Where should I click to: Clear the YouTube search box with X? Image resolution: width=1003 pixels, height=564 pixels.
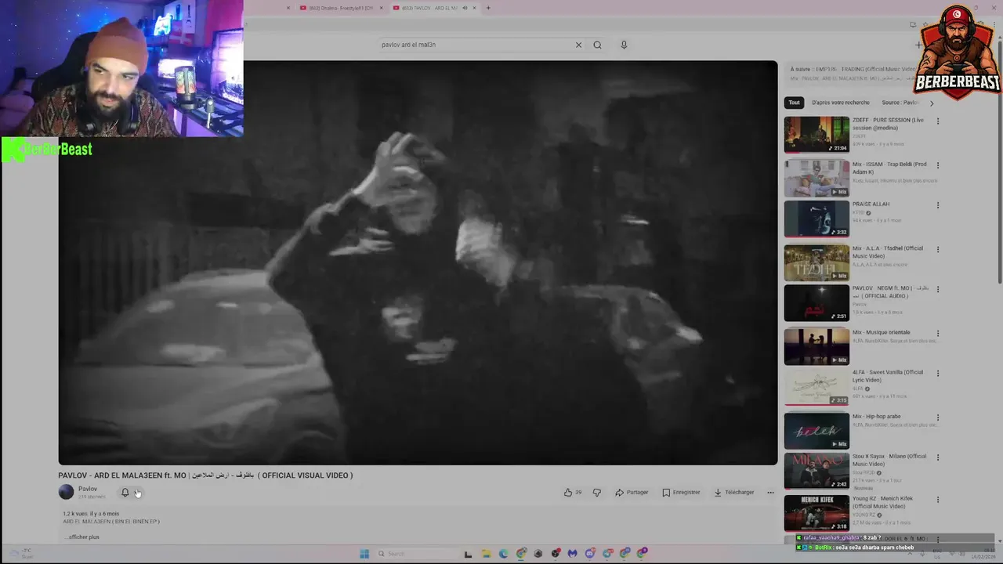578,45
